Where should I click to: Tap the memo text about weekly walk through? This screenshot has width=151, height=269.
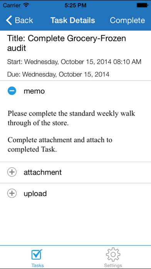(x=71, y=118)
